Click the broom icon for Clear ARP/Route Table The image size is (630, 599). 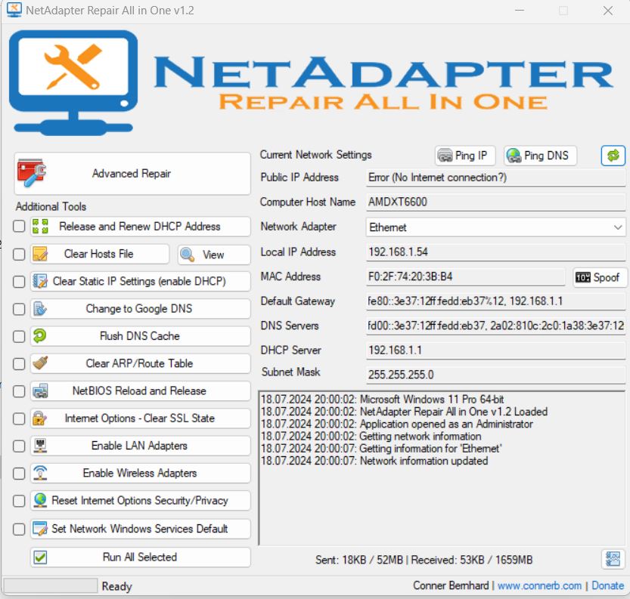pos(40,363)
